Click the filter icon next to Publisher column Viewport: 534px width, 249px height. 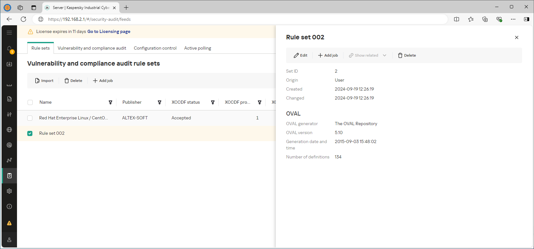click(159, 102)
